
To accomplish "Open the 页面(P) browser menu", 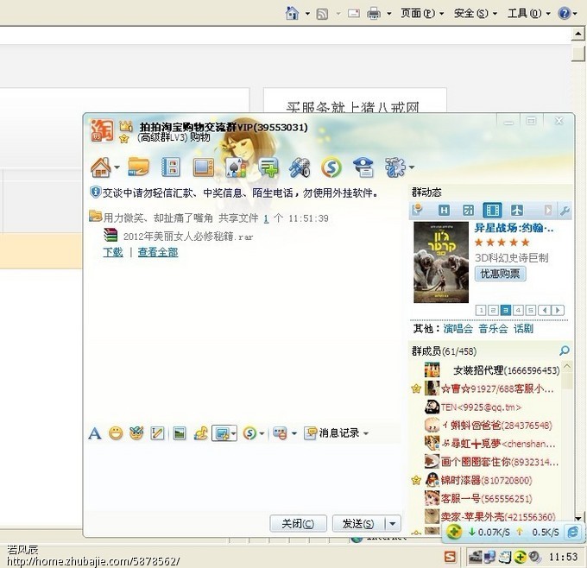I will click(x=422, y=14).
